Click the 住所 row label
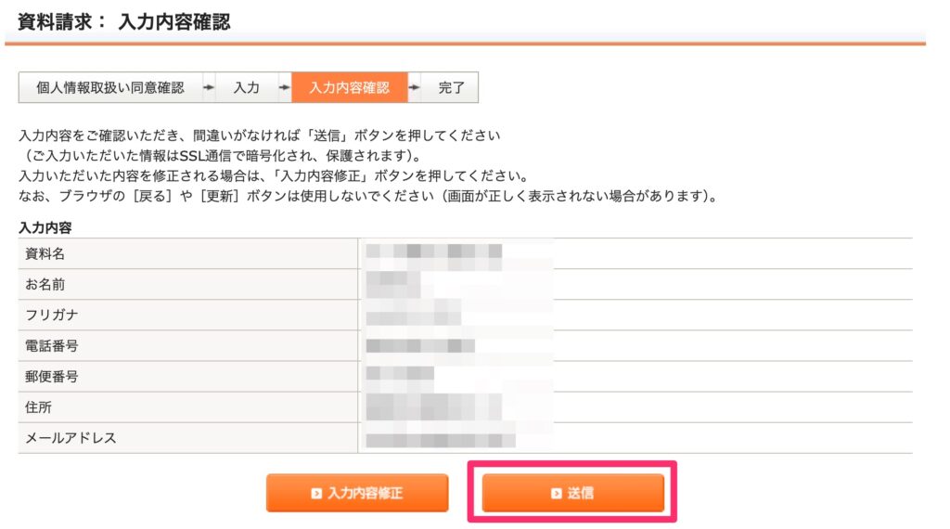This screenshot has height=529, width=950. [38, 407]
